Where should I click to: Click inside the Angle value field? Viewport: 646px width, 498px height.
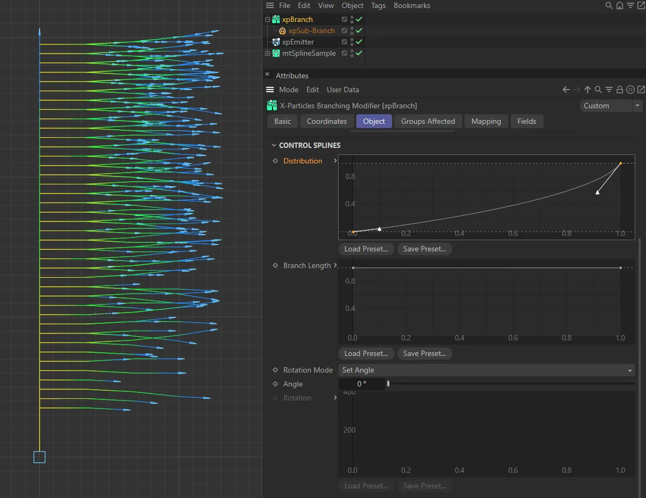click(360, 384)
